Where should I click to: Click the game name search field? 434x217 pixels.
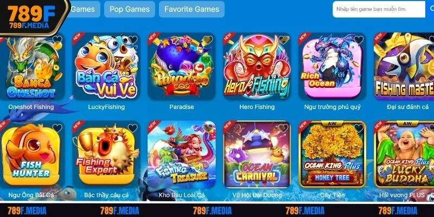pyautogui.click(x=379, y=9)
